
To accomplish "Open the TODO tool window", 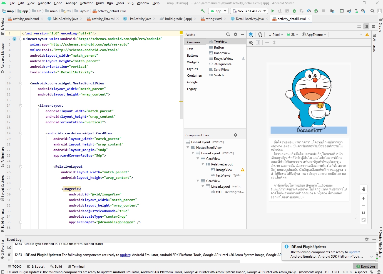I will [15, 267].
